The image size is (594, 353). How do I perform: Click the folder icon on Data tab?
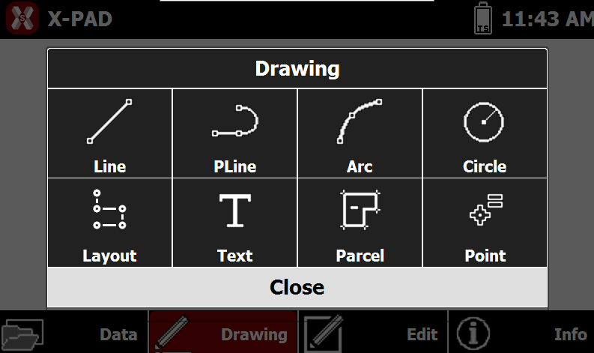[x=22, y=334]
